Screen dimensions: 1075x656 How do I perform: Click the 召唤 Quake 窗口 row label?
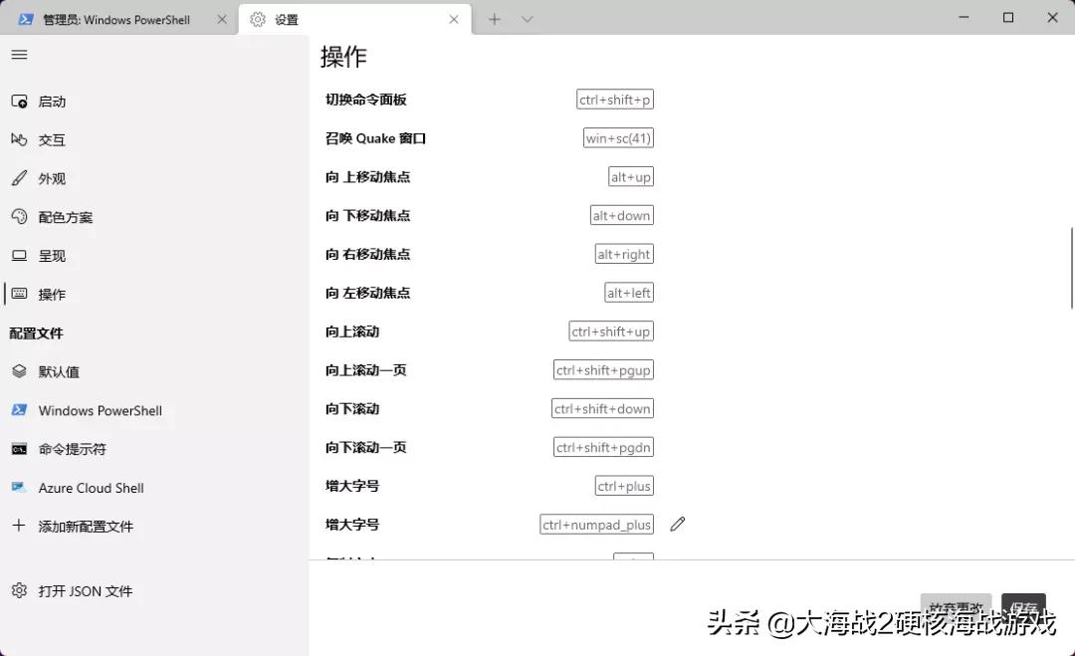(x=375, y=137)
